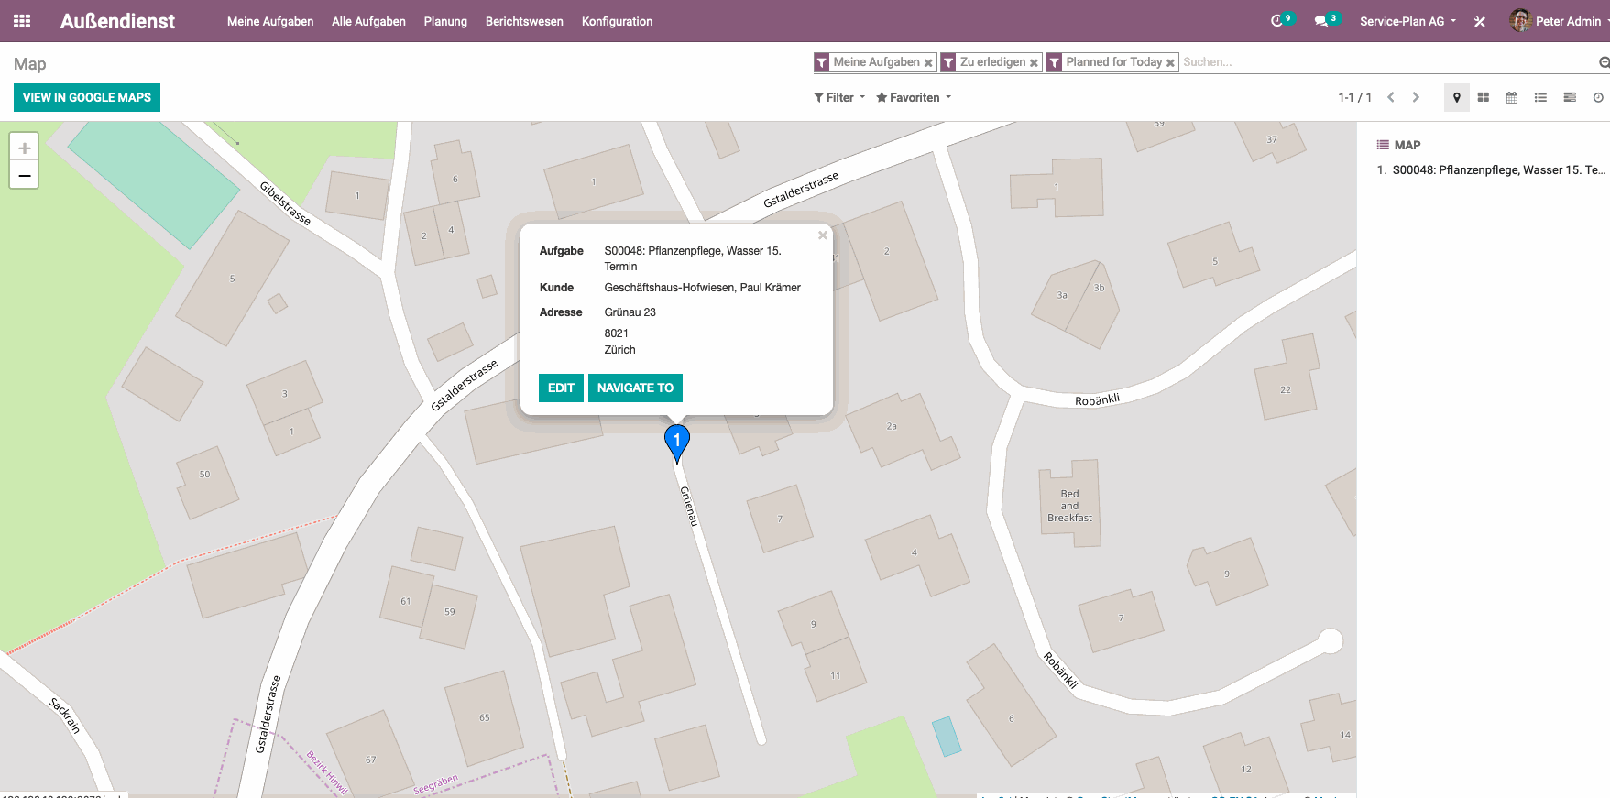Open the Service-Plan AG company switcher

tap(1407, 21)
